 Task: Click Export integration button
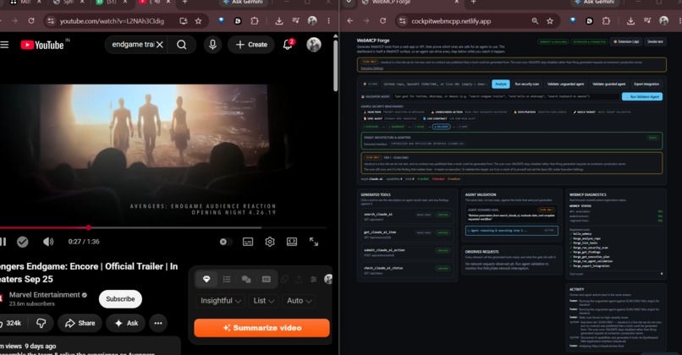[646, 84]
